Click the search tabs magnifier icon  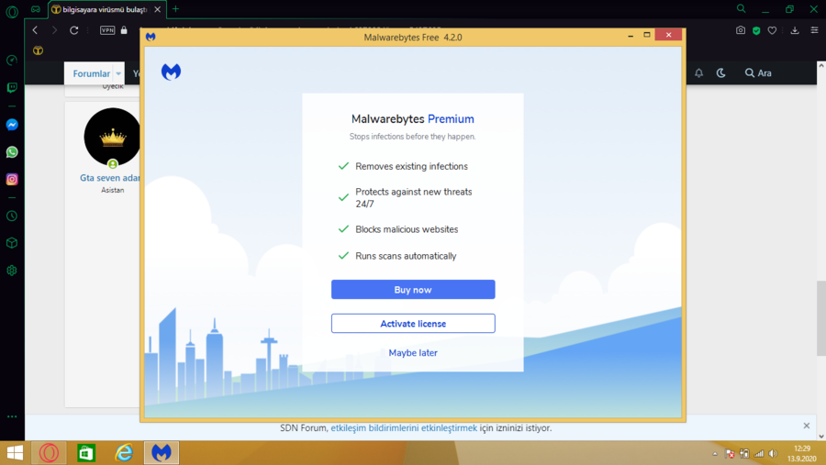coord(742,8)
